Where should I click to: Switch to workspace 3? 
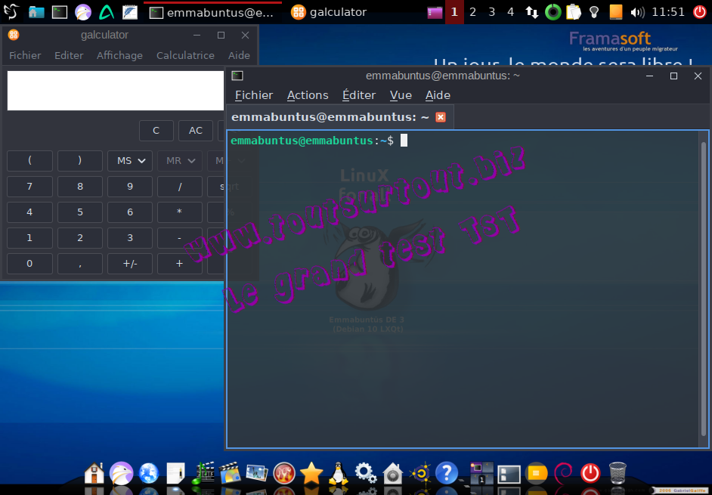click(x=492, y=12)
